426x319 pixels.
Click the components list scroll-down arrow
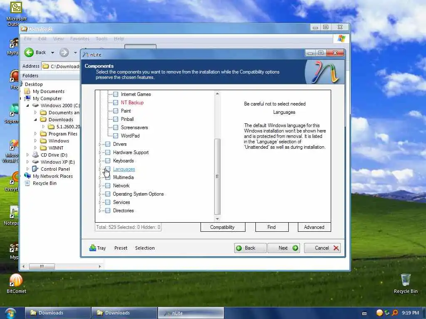pos(217,218)
